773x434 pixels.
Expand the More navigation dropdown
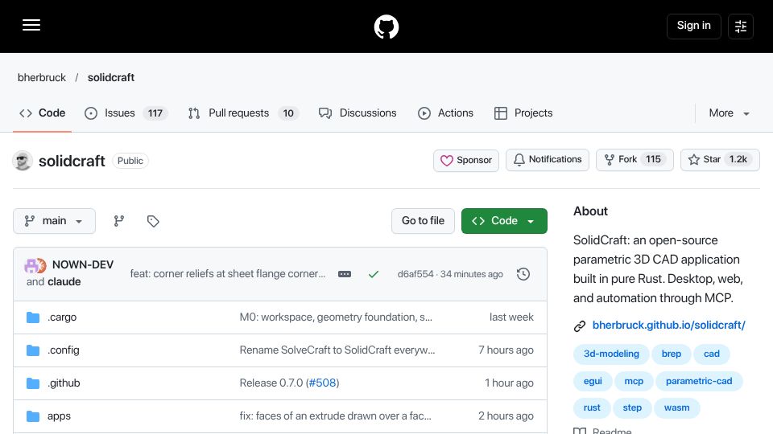tap(730, 113)
